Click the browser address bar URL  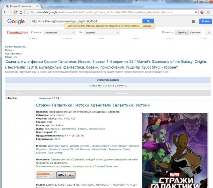[101, 12]
